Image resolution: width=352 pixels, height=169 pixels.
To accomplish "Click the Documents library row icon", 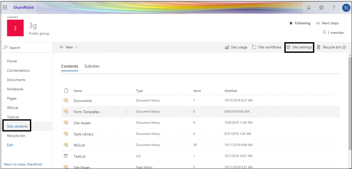I will (x=66, y=101).
